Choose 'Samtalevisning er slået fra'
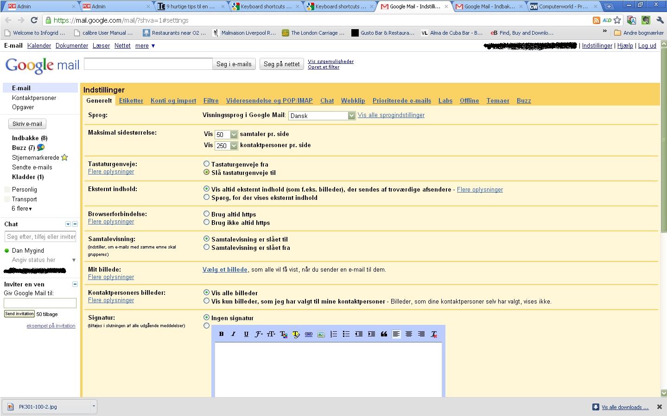667x416 pixels. [x=207, y=247]
